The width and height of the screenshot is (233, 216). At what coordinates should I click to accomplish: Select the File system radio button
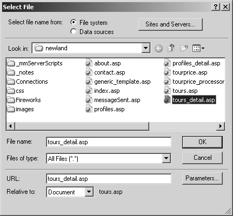[74, 22]
